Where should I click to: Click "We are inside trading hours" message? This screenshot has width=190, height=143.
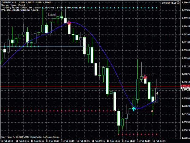coord(20,10)
